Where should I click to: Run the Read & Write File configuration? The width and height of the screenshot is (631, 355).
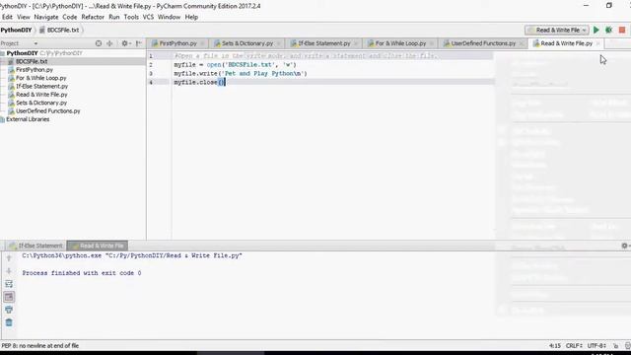(596, 31)
